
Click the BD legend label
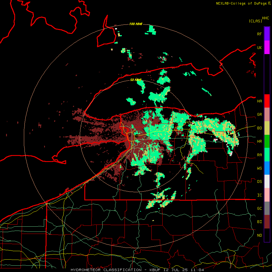[259, 128]
